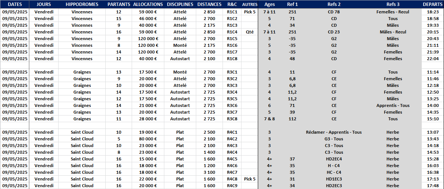This screenshot has width=444, height=189.
Task: Select departure time 16:38
Action: point(433,172)
